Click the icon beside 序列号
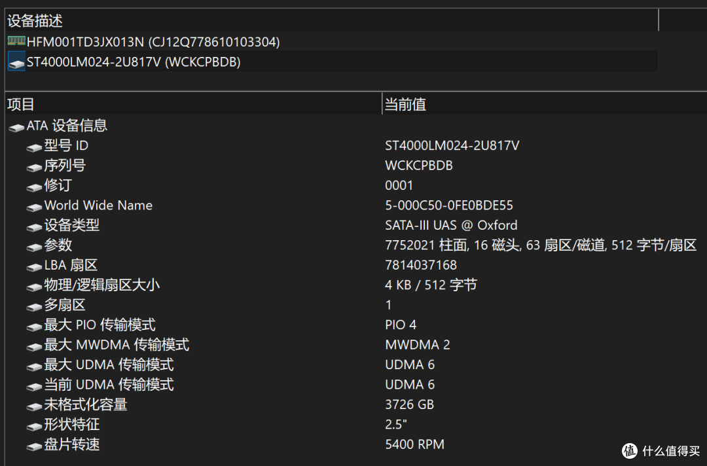 click(x=34, y=167)
